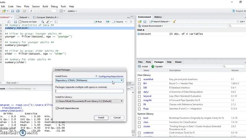The width and height of the screenshot is (246, 138).
Task: Open the code tools wand dropdown arrow
Action: (51, 22)
